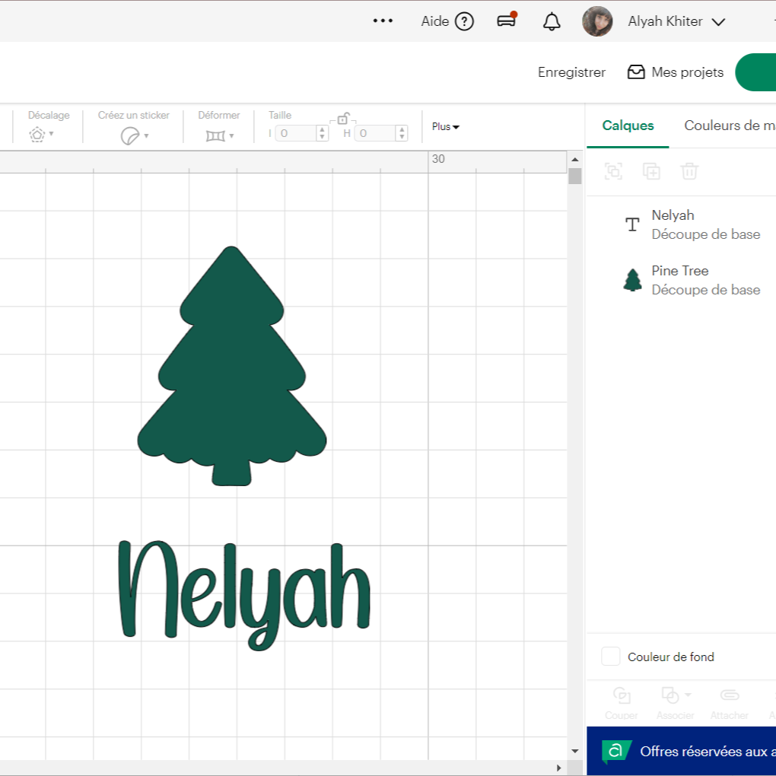Open Mes projets
This screenshot has width=776, height=776.
tap(676, 72)
